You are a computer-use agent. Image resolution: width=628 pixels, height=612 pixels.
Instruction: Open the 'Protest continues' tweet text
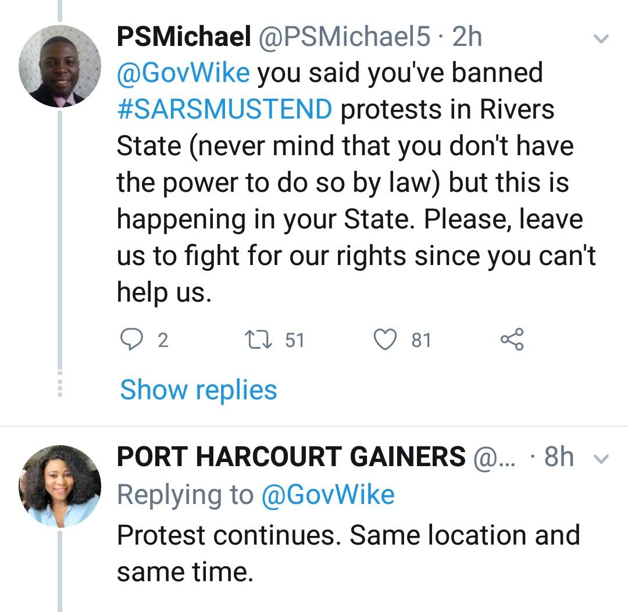(x=348, y=552)
